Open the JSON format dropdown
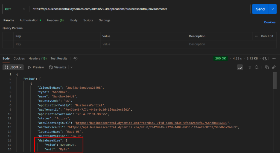 (13, 67)
